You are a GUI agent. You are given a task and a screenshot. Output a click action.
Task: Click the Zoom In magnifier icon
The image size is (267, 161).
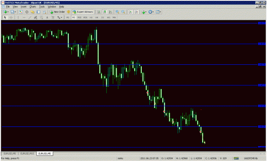coord(117,12)
